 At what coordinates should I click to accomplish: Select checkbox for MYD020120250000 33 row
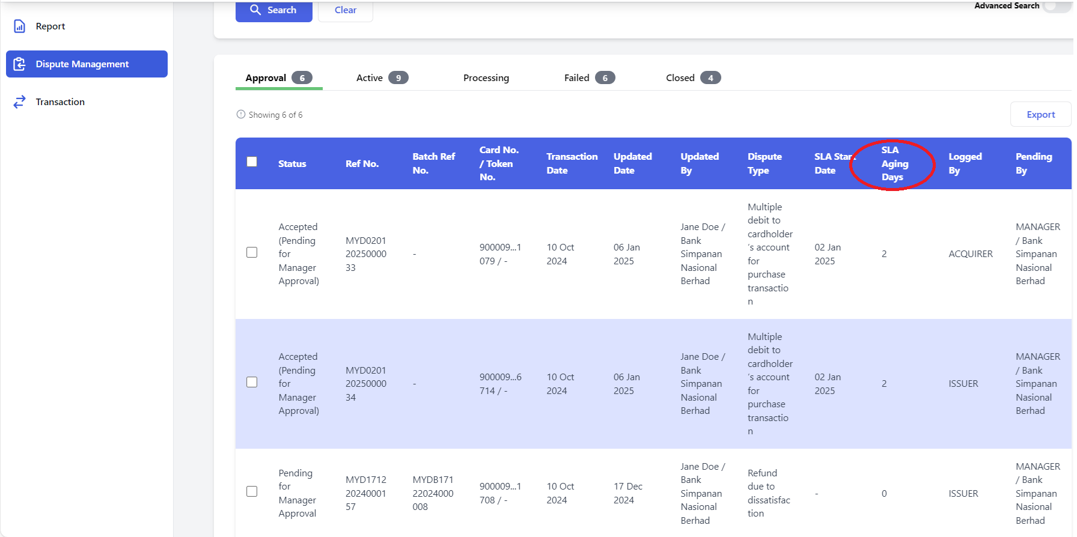pos(252,252)
